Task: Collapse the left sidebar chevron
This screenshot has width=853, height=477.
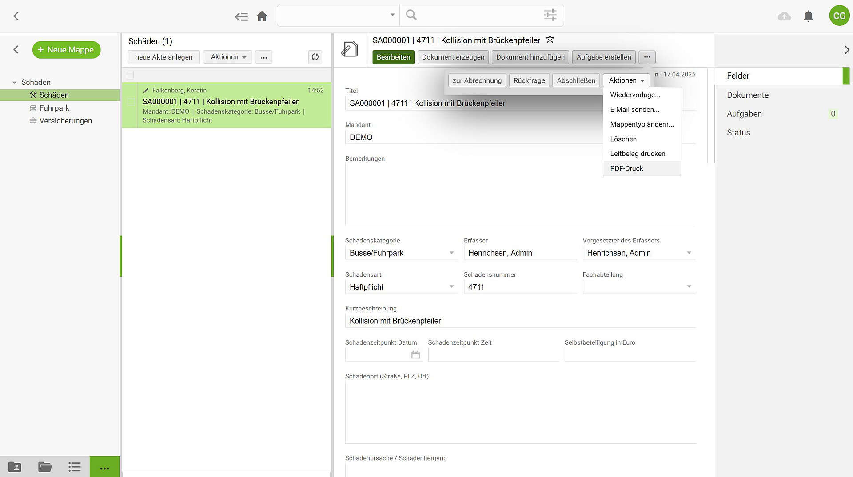Action: [16, 49]
